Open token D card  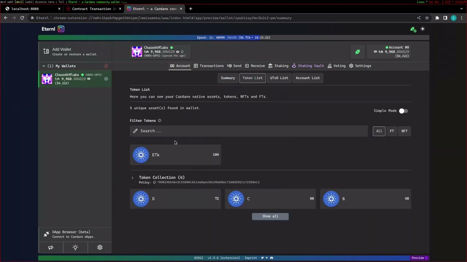click(175, 199)
